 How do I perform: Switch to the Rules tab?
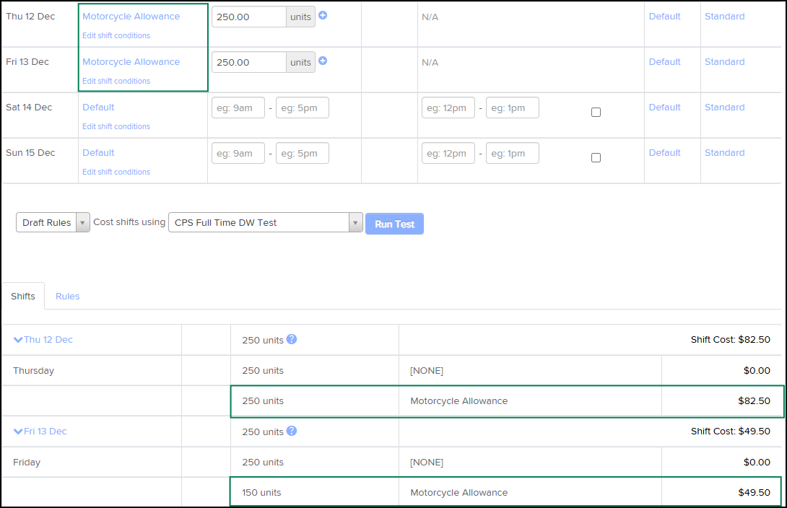pyautogui.click(x=68, y=296)
